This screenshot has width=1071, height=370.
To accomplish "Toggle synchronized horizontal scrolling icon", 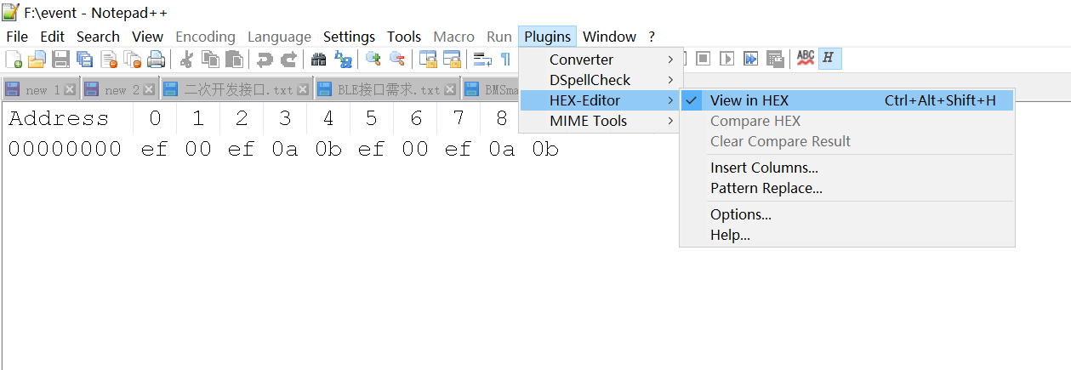I will point(452,59).
